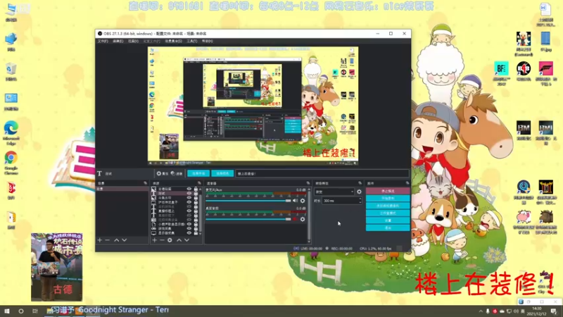The height and width of the screenshot is (317, 563).
Task: Toggle lock on 斗鱼水印 source
Action: pyautogui.click(x=196, y=198)
